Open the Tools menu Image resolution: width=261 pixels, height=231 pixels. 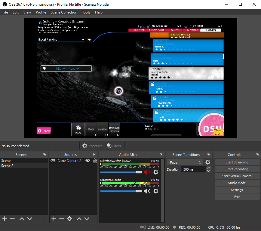click(x=86, y=12)
